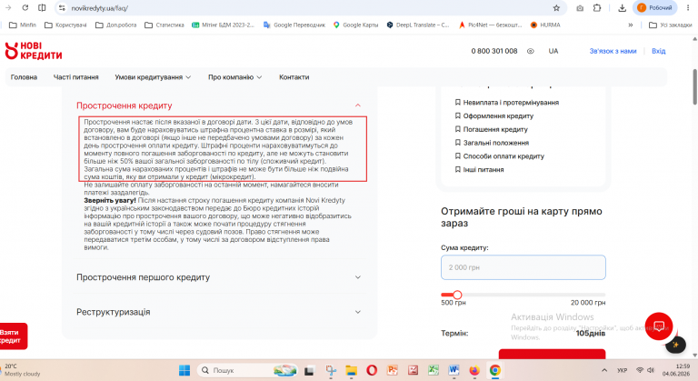Viewport: 698px width, 381px height.
Task: Open Word from the taskbar
Action: point(454,370)
